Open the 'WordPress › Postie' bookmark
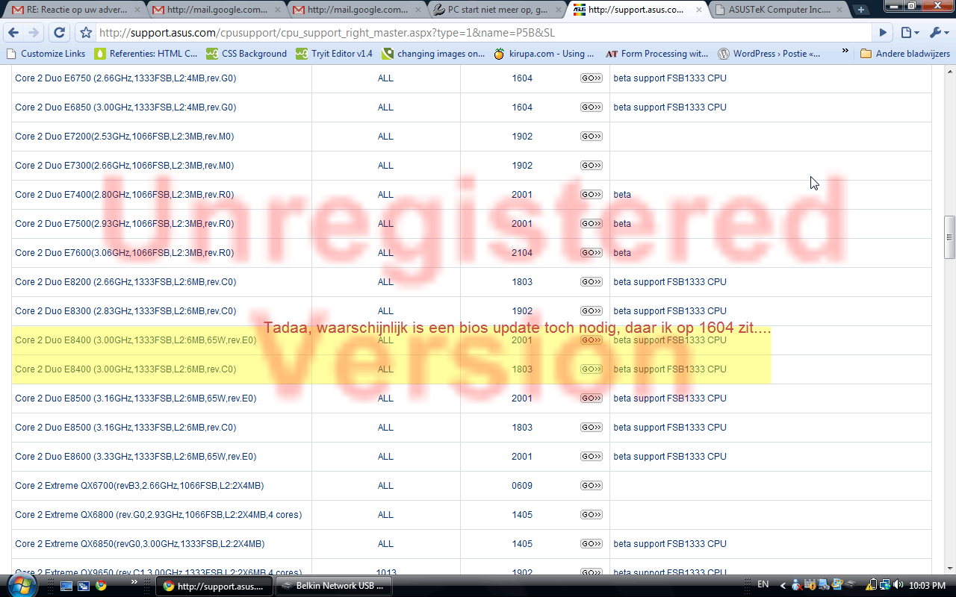This screenshot has height=597, width=956. (x=769, y=54)
